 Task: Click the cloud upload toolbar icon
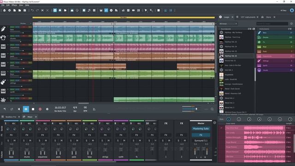77,10
